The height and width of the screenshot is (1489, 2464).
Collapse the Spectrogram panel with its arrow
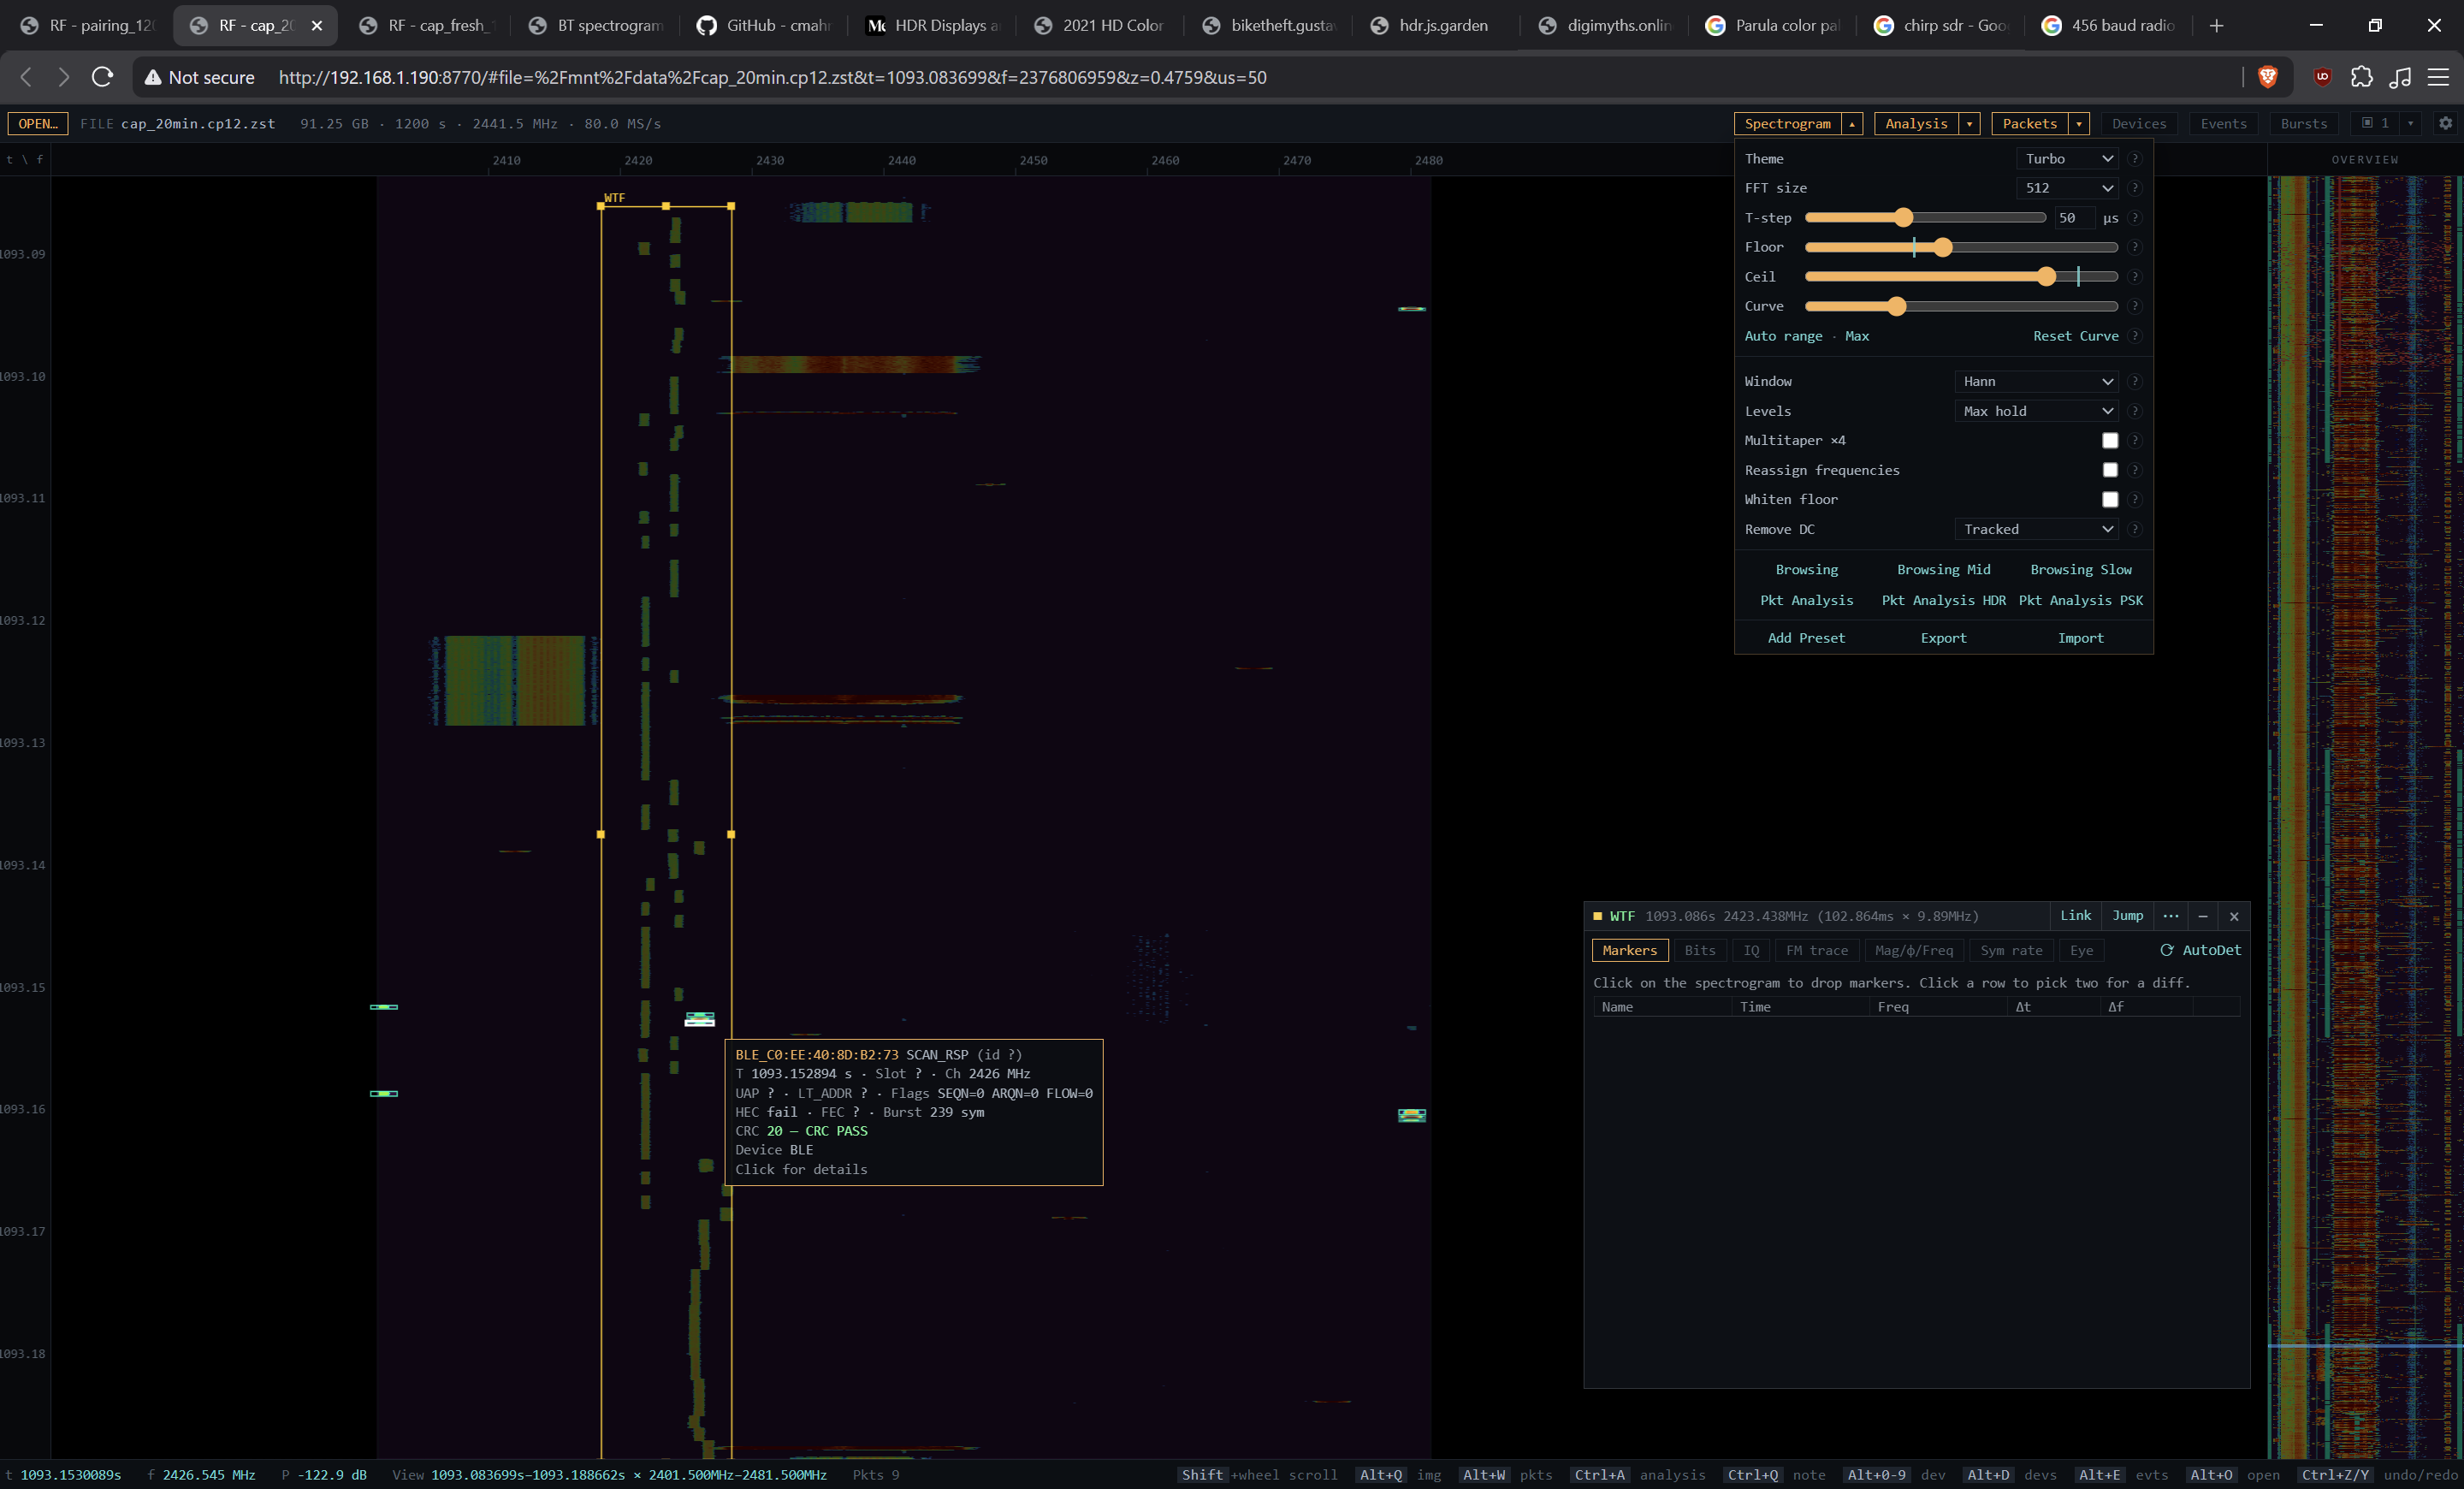tap(1852, 124)
